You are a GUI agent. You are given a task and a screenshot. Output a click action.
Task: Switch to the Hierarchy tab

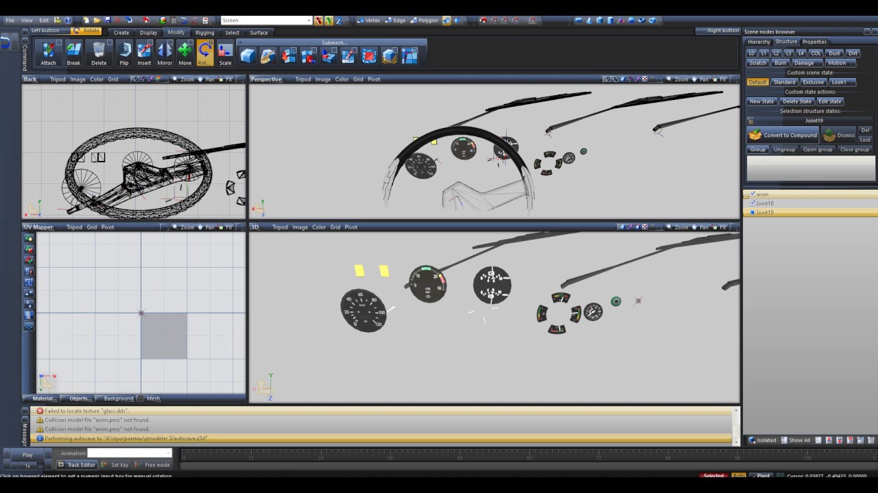coord(759,42)
